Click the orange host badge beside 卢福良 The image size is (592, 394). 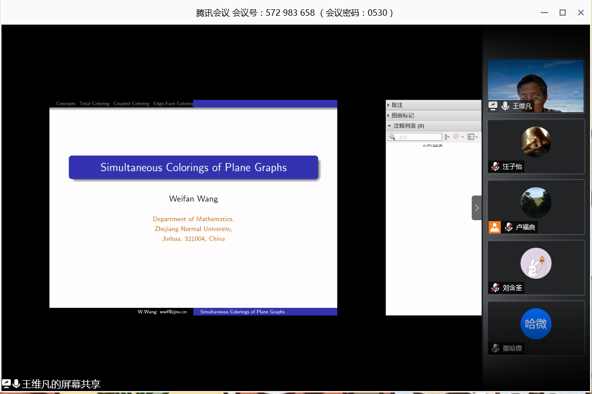click(494, 227)
